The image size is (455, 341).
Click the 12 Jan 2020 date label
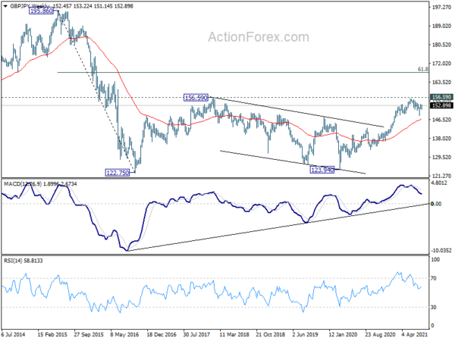click(344, 335)
